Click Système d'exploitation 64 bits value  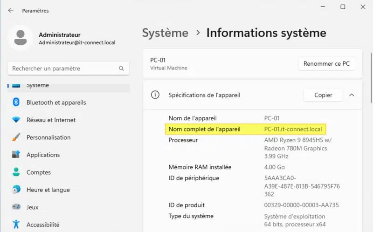coord(295,220)
